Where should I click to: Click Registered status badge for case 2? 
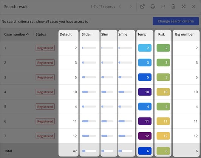coord(45,63)
